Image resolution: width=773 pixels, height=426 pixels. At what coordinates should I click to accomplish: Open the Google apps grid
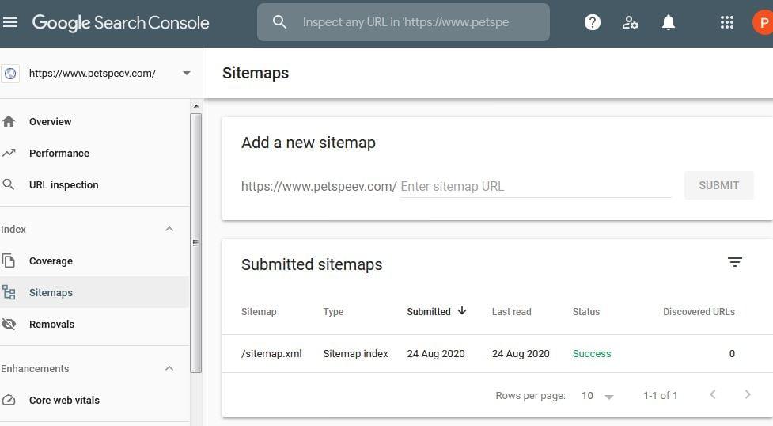tap(726, 22)
